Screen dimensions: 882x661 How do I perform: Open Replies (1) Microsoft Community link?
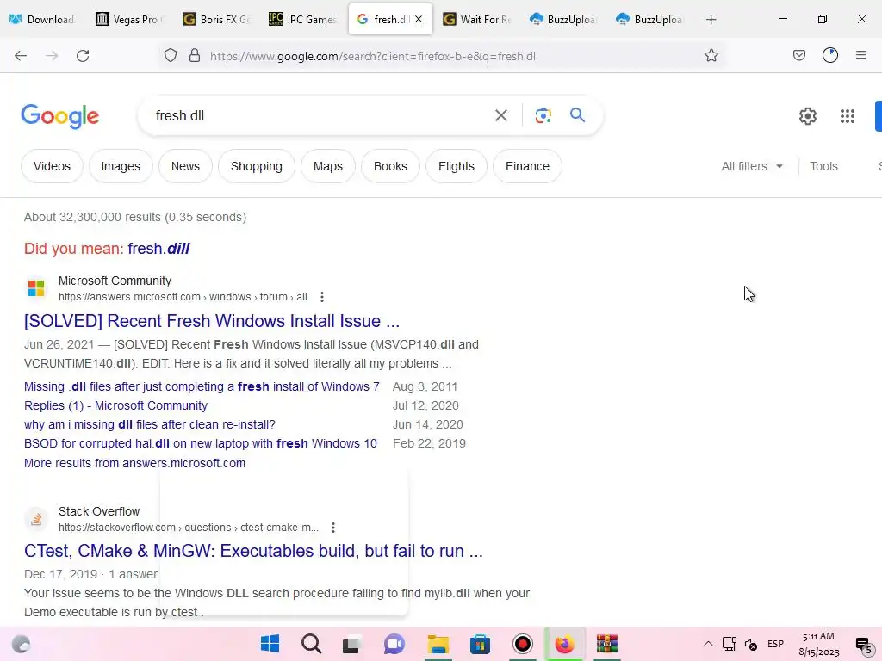coord(116,406)
